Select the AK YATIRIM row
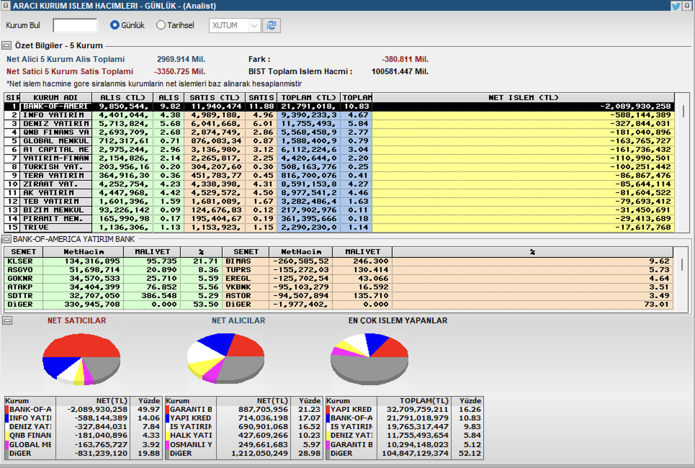695x468 pixels. (x=339, y=193)
